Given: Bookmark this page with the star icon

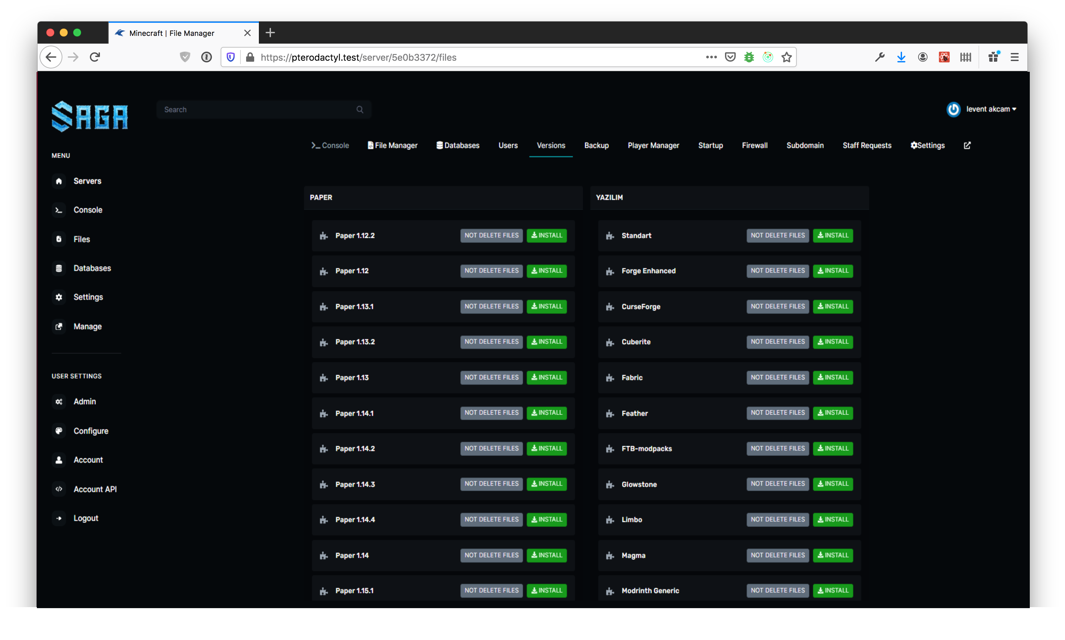Looking at the screenshot, I should (787, 57).
